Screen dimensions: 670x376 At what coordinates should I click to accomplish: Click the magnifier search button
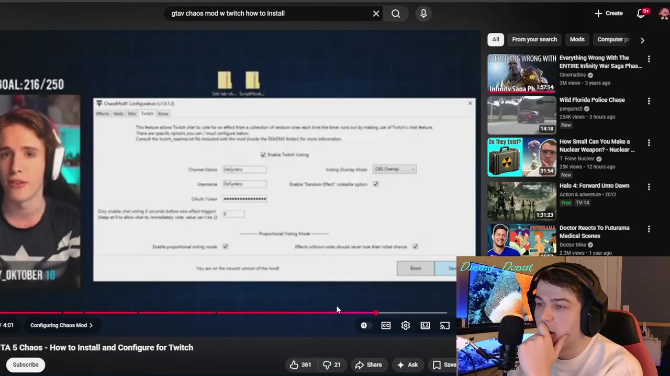(396, 14)
